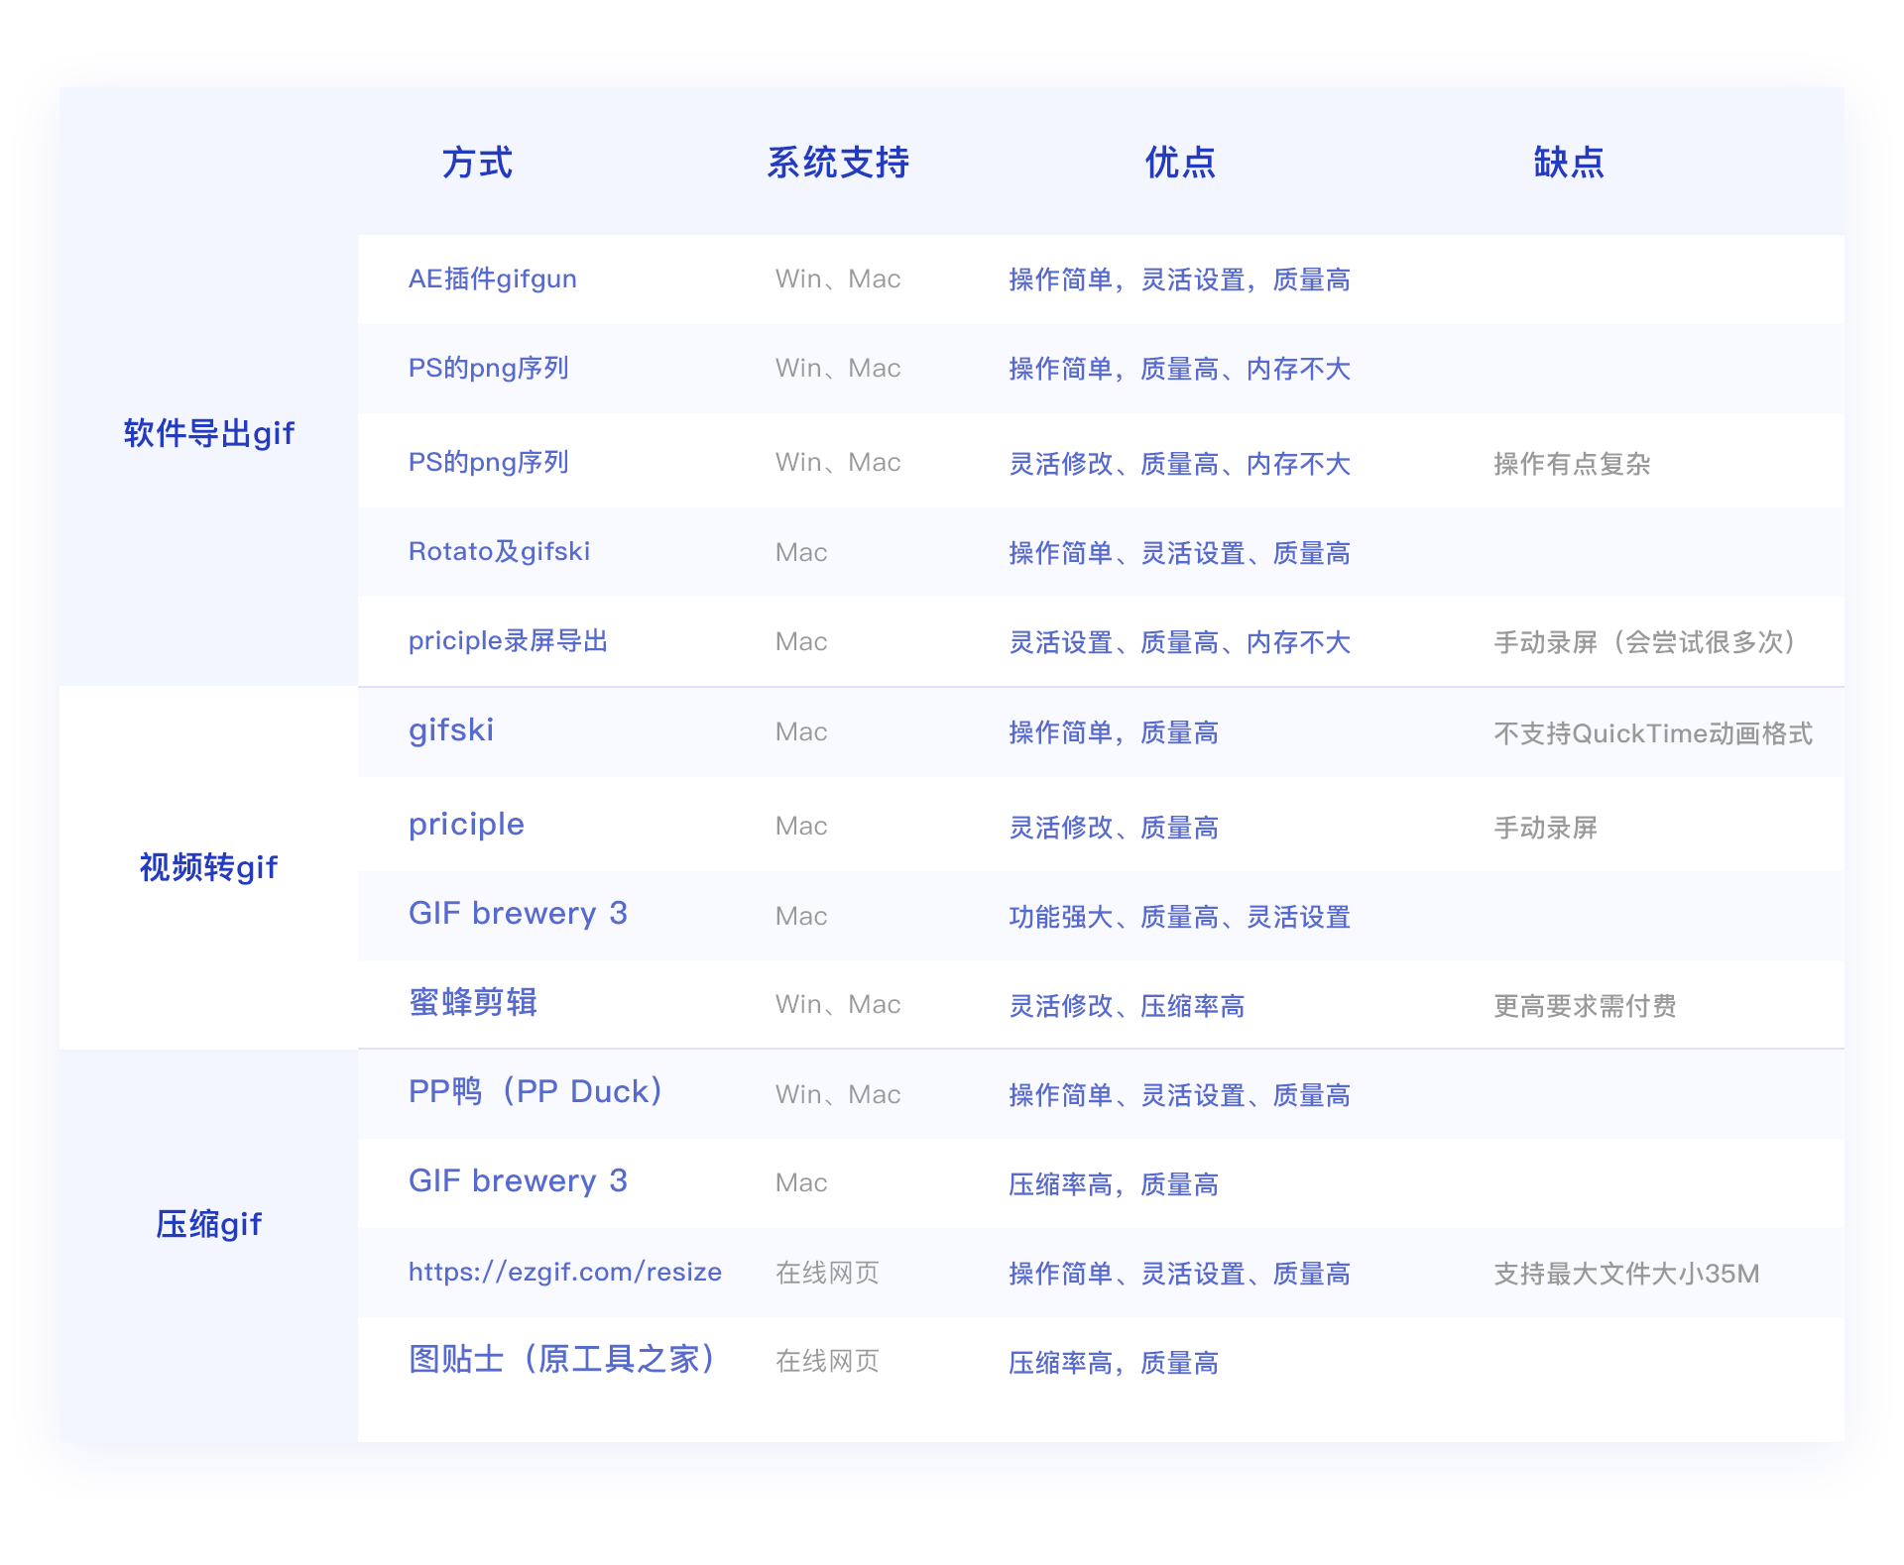The width and height of the screenshot is (1904, 1565).
Task: Click the 蜜蜂剪辑 method cell
Action: click(x=473, y=1002)
